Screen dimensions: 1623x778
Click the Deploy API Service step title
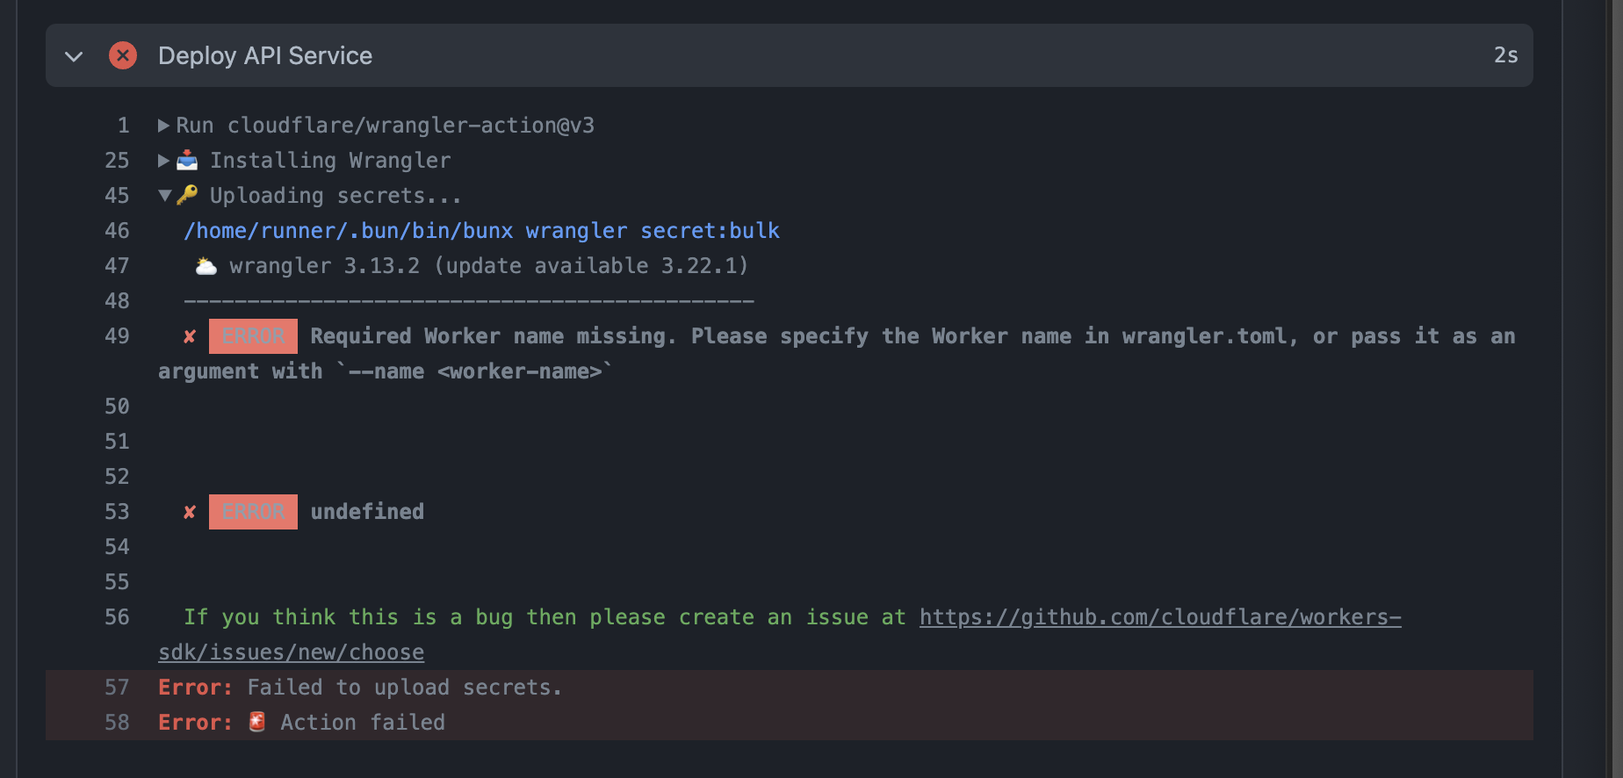[265, 56]
